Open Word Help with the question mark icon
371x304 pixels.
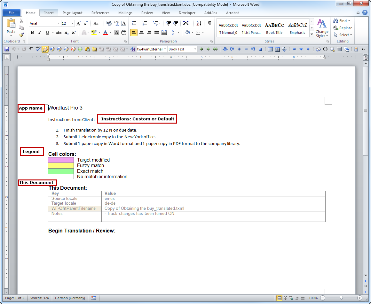(365, 13)
